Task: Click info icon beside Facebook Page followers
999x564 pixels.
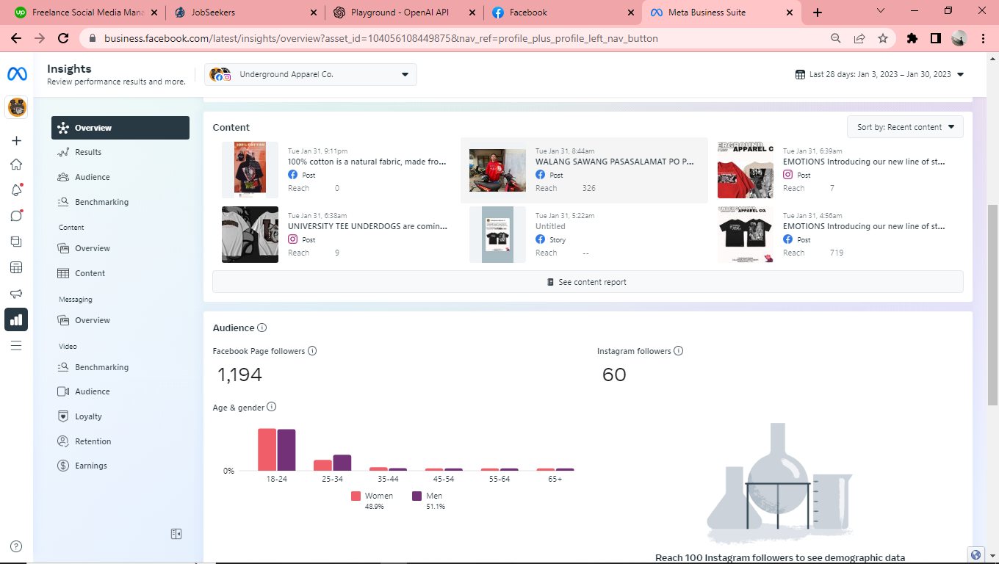Action: click(x=312, y=351)
